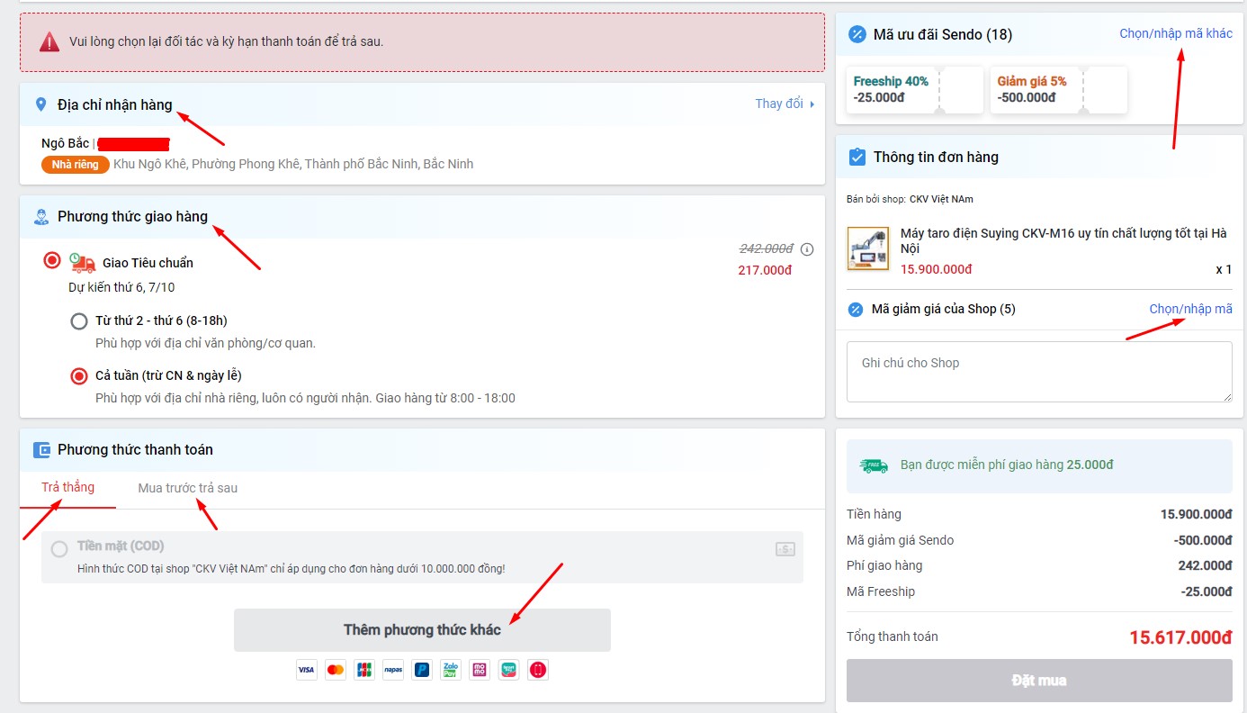The height and width of the screenshot is (713, 1247).
Task: Click the Nhà riêng address tag
Action: click(x=76, y=165)
